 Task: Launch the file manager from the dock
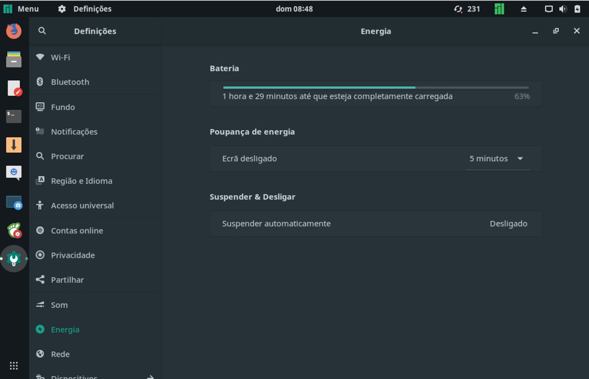point(13,59)
